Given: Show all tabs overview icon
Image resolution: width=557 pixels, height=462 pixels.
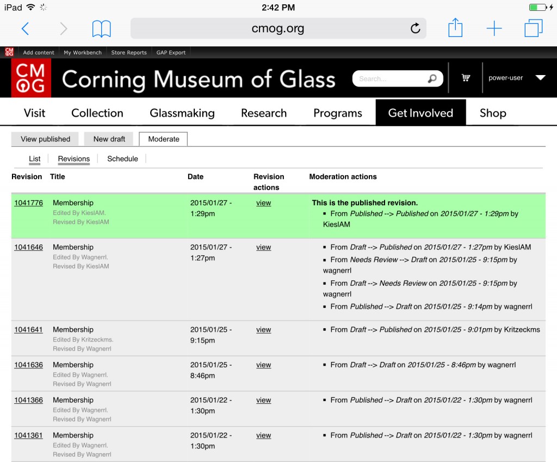Looking at the screenshot, I should click(534, 28).
